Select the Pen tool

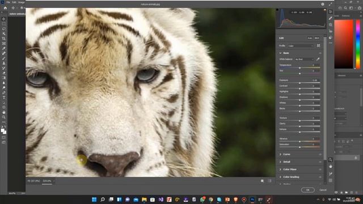pos(4,92)
